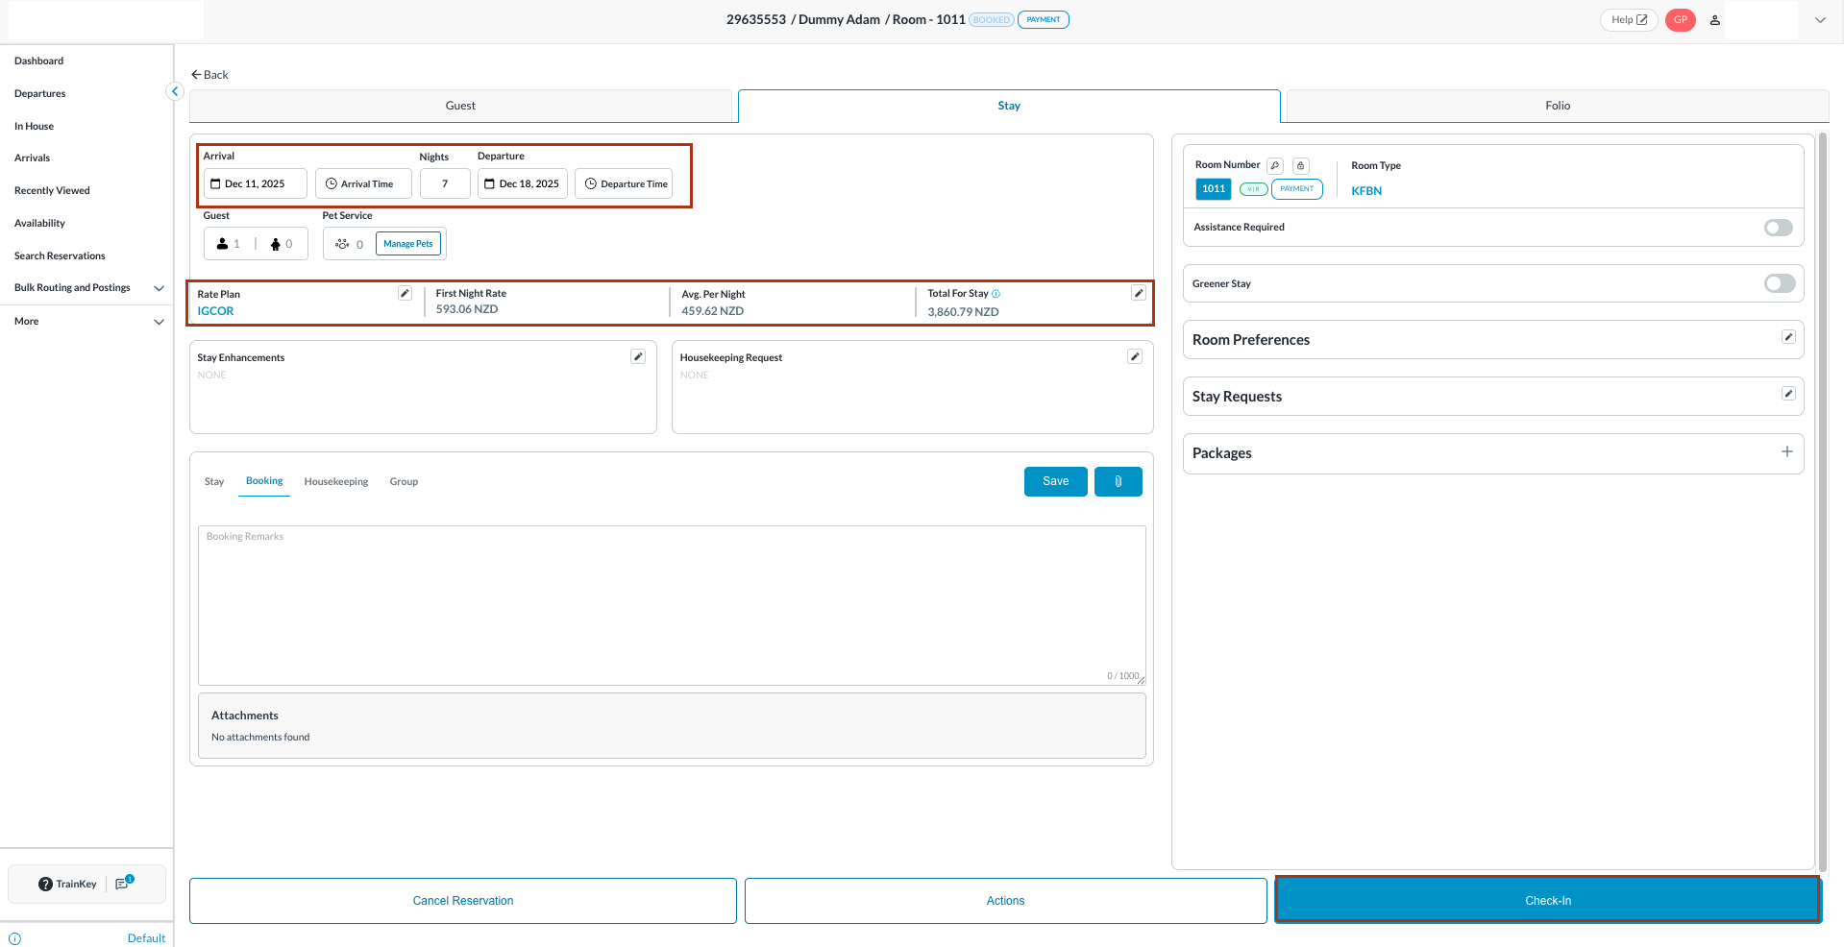Edit the Housekeeping Request section
The width and height of the screenshot is (1844, 947).
click(x=1134, y=357)
